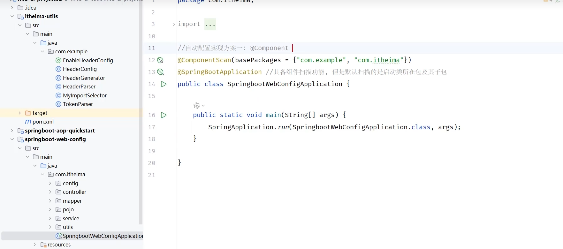
Task: Click the java source folder icon in itheima-utils
Action: pyautogui.click(x=43, y=43)
